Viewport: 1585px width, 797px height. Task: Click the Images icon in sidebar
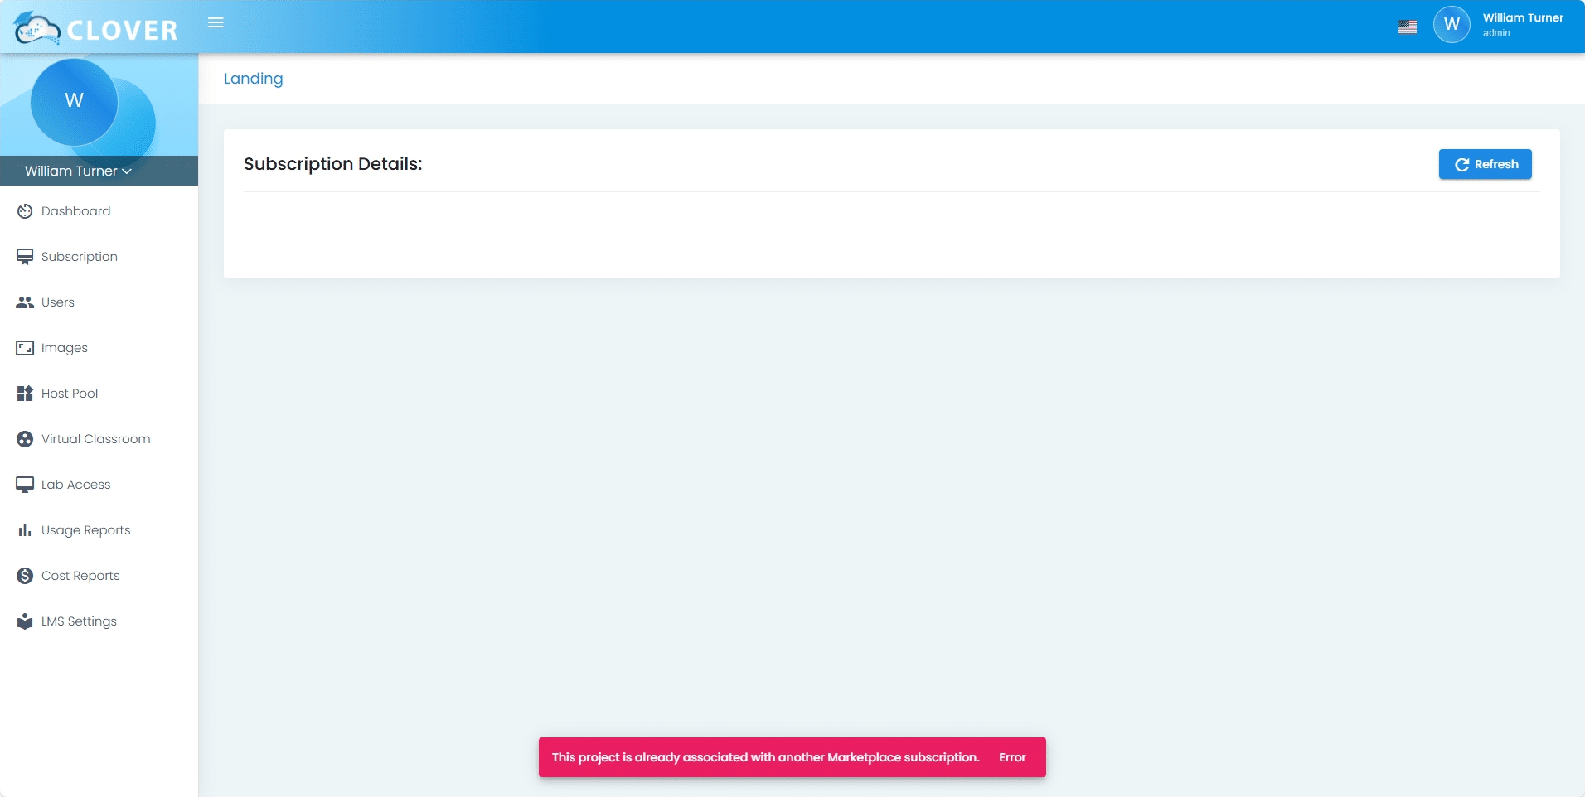(25, 348)
